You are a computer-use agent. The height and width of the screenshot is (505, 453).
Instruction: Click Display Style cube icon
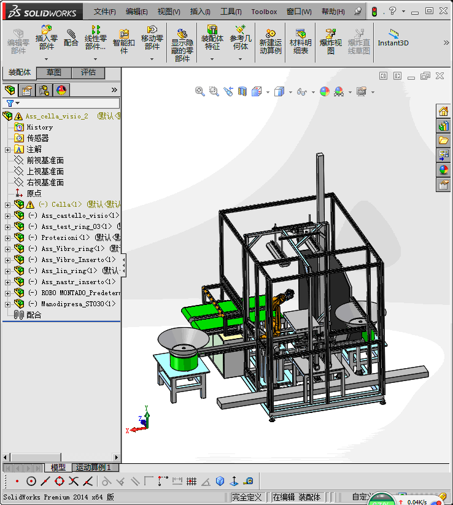(x=279, y=91)
